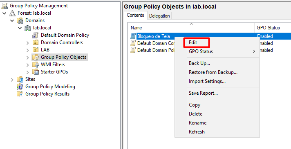Select Group Policy Objects tree label

point(63,57)
